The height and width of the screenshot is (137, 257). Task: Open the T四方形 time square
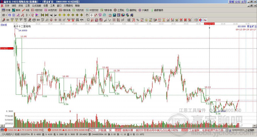[x=78, y=10]
